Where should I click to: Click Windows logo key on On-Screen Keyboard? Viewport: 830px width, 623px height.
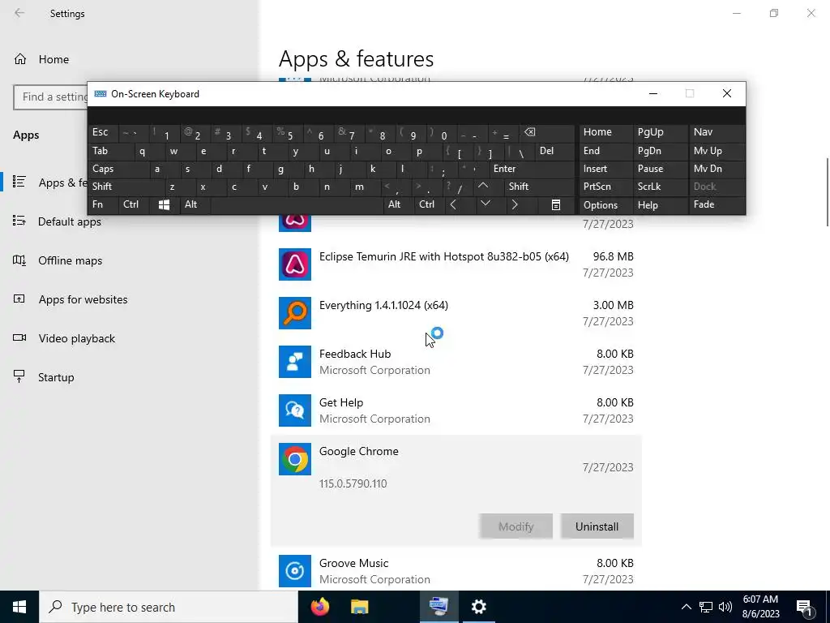[164, 205]
